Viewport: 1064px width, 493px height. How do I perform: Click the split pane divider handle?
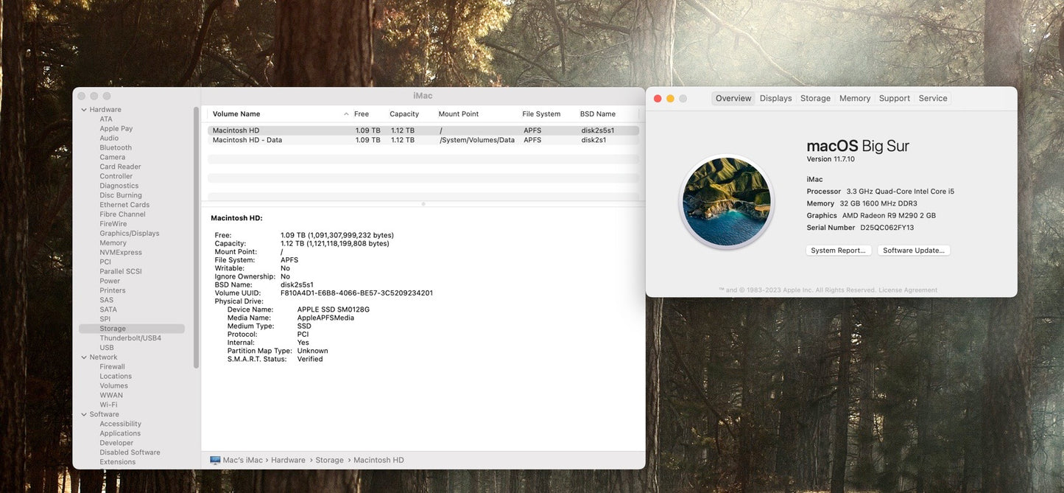point(423,204)
